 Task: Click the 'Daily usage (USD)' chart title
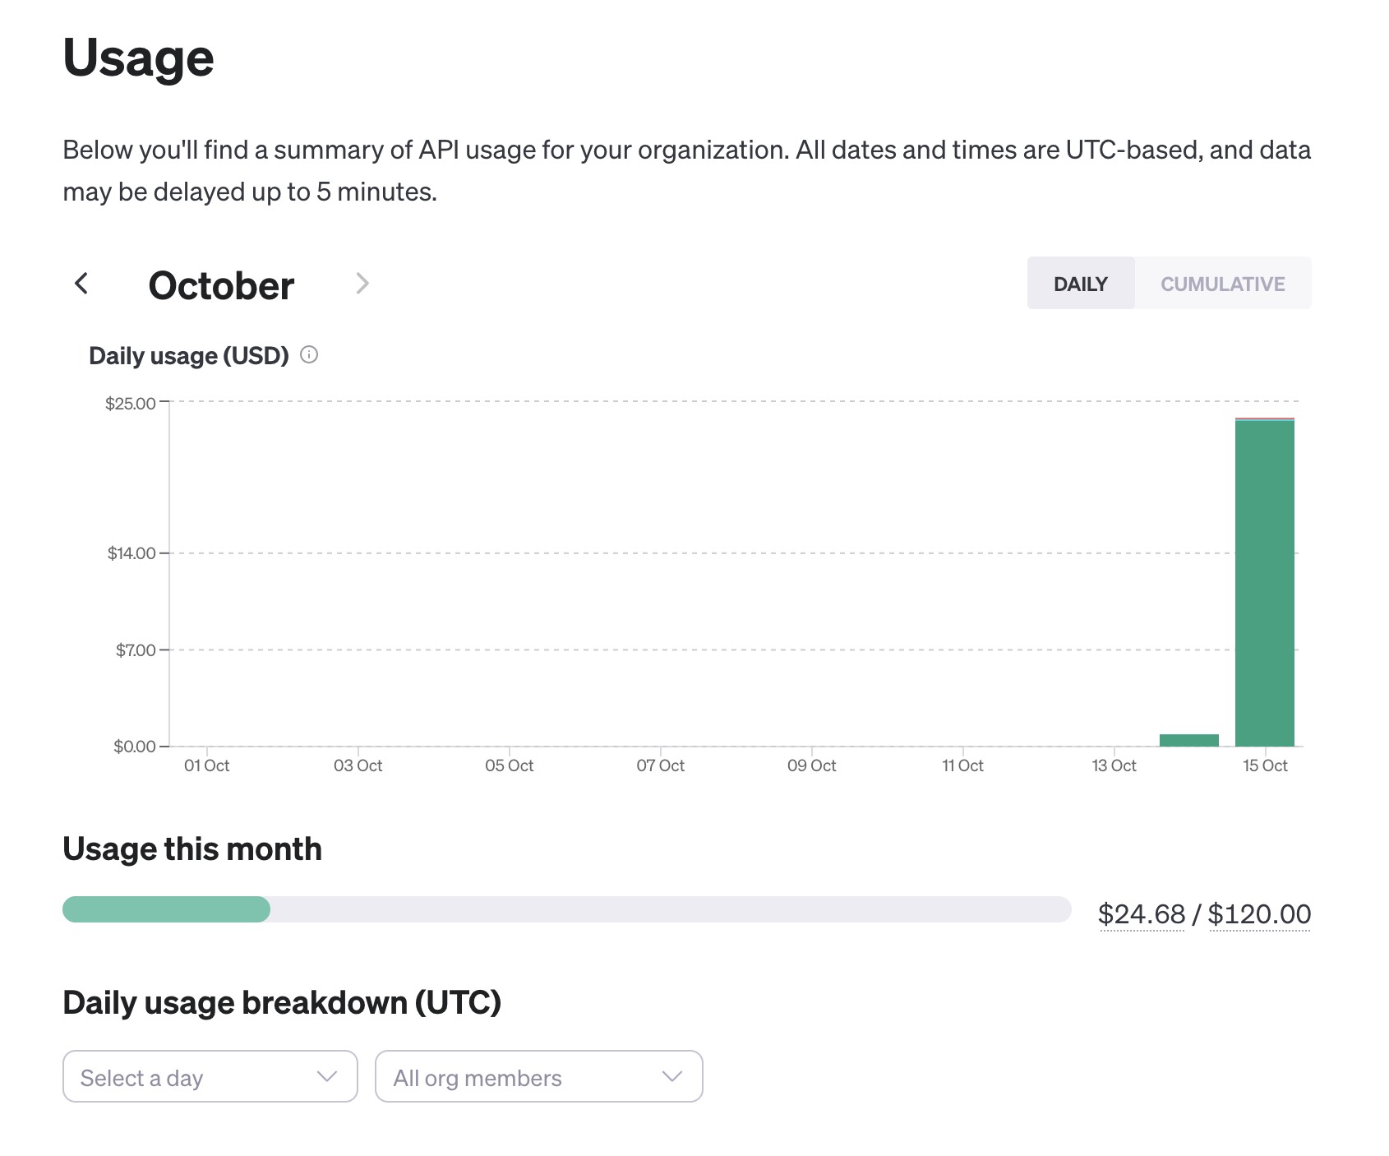(x=189, y=356)
